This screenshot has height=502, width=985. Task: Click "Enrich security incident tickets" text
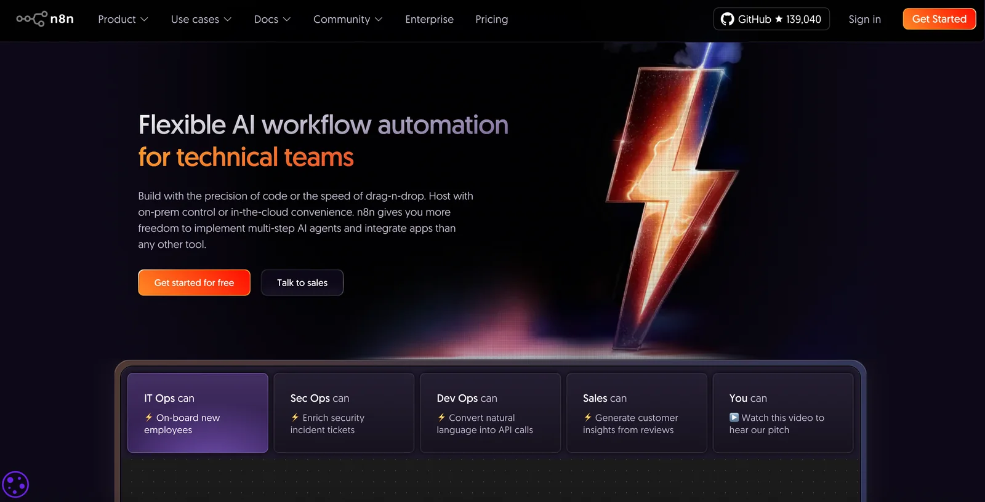tap(328, 424)
